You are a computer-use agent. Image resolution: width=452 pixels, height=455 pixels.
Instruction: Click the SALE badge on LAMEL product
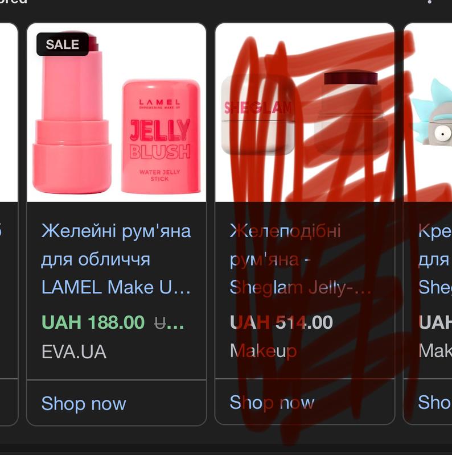click(63, 44)
